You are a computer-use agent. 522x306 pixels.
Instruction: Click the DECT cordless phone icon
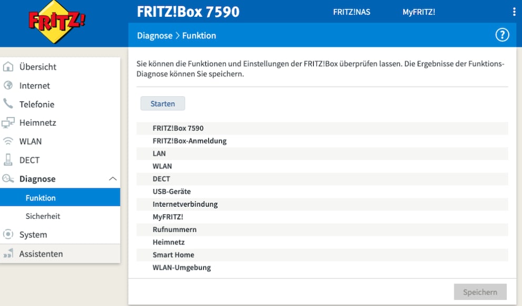click(8, 160)
